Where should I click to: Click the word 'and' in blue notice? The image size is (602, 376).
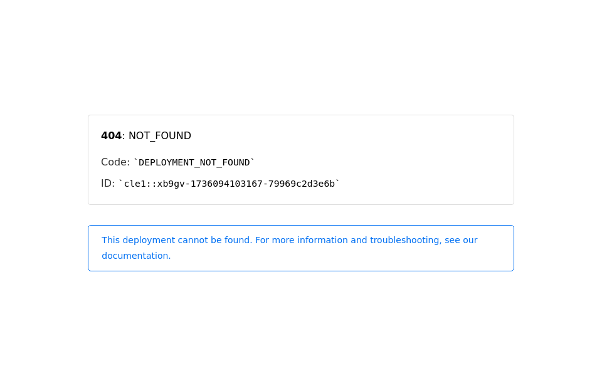[x=359, y=240]
